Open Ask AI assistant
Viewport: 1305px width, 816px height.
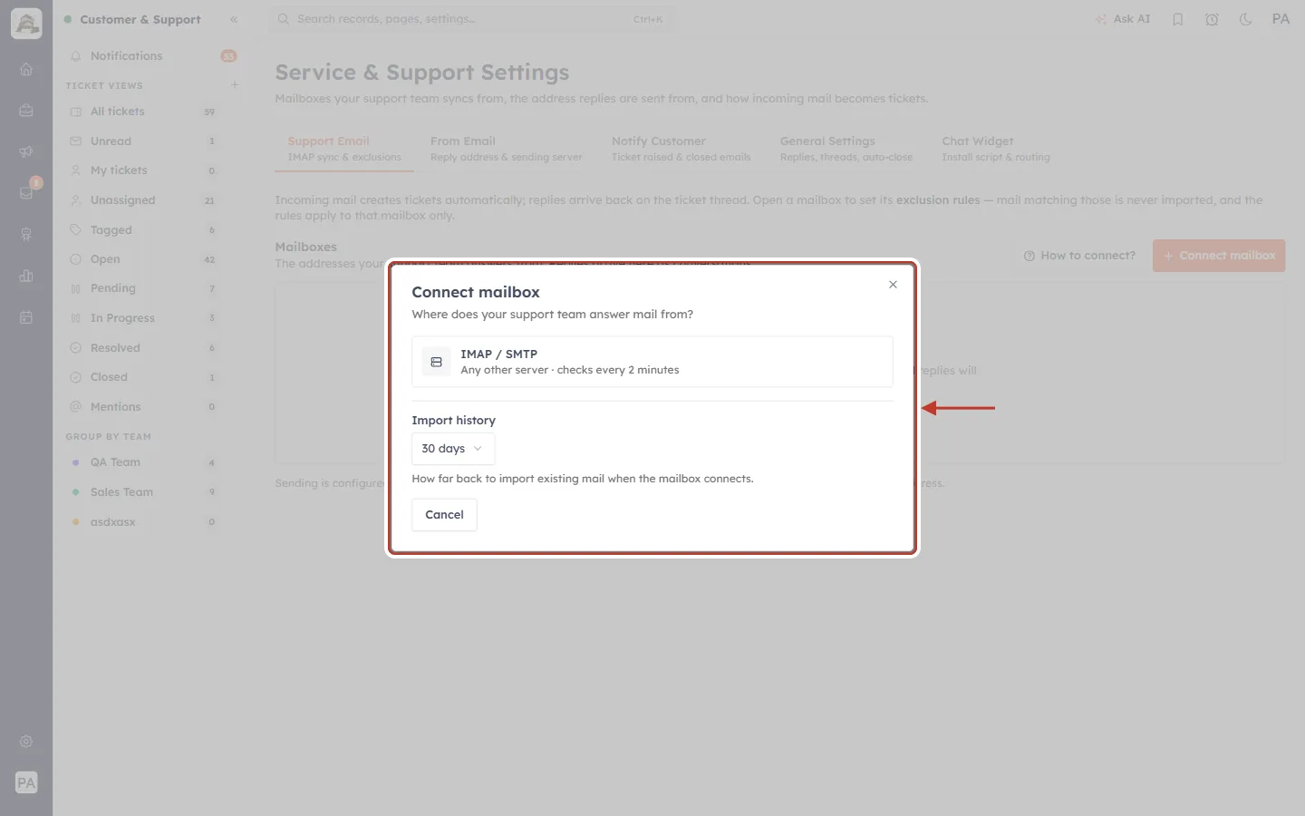(x=1123, y=19)
